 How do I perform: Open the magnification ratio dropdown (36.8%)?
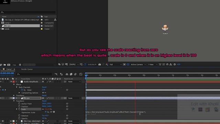tap(74, 64)
